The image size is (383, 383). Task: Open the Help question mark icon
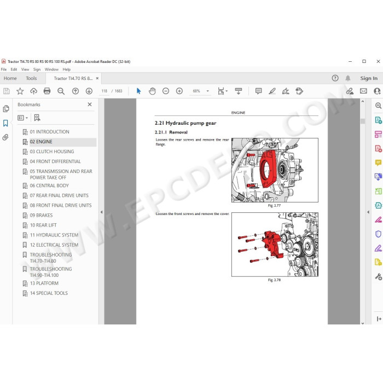(x=335, y=78)
